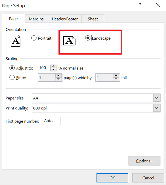
Task: Decrease pages tall spinner value
Action: (x=116, y=79)
